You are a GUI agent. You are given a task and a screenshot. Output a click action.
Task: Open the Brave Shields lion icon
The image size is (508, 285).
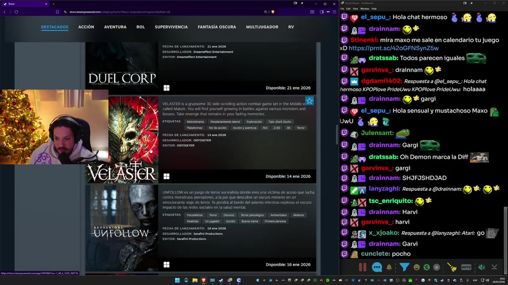pyautogui.click(x=273, y=12)
